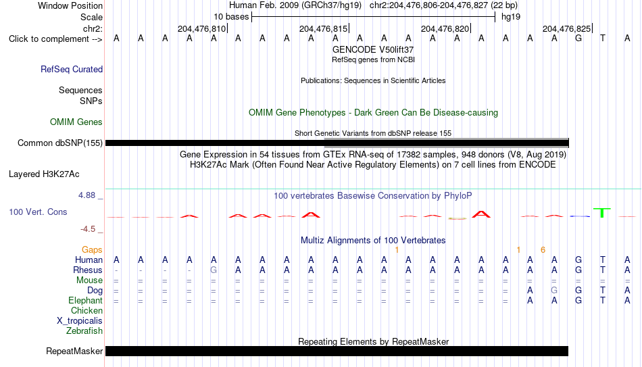This screenshot has height=367, width=642.
Task: Click the OMIM Gene Phenotypes track title
Action: (374, 113)
